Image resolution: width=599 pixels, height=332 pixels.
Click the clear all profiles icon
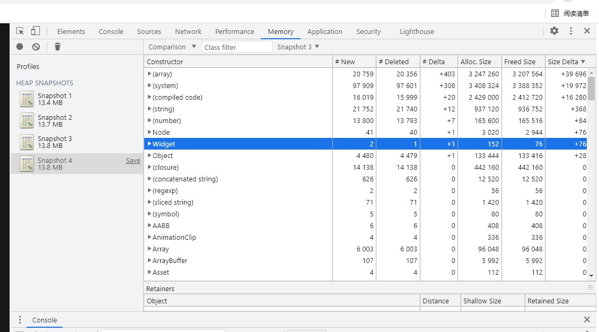36,47
